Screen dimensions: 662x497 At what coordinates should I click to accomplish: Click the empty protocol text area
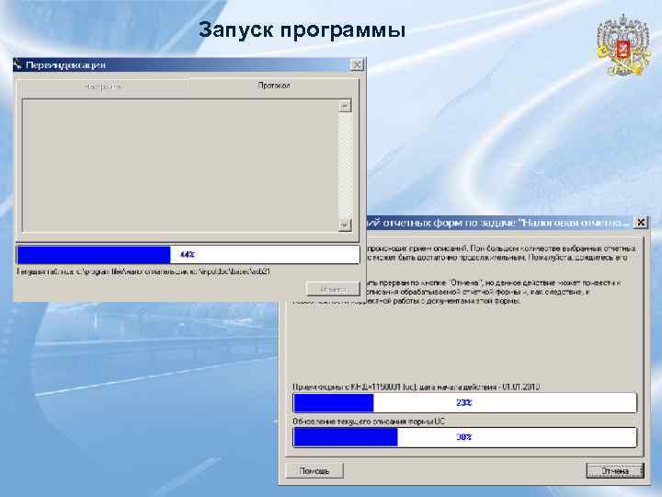[180, 166]
